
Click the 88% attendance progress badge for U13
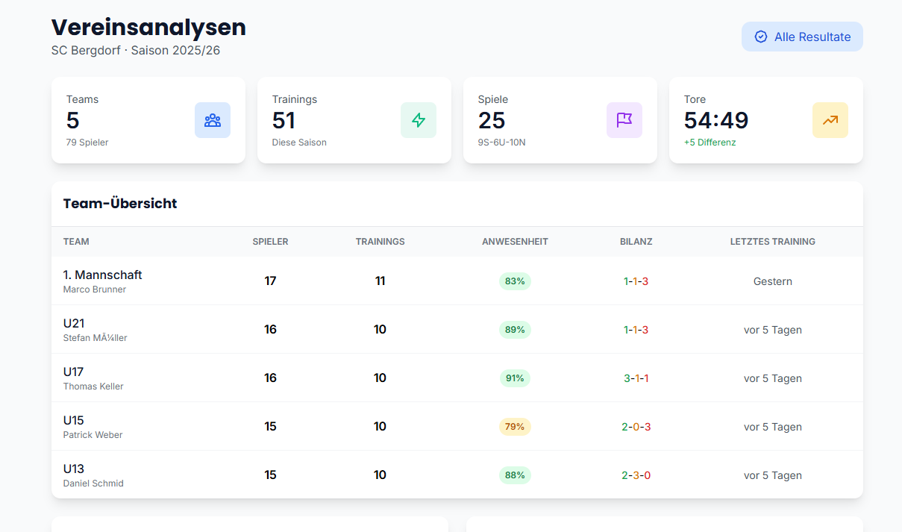tap(515, 475)
